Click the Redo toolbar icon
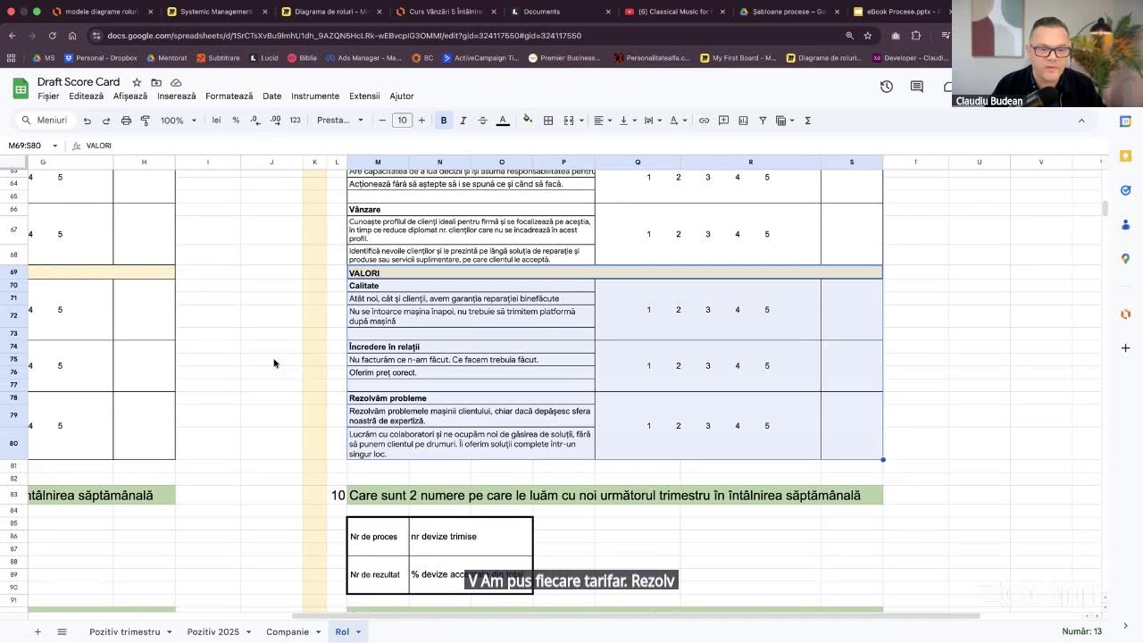 [x=106, y=121]
